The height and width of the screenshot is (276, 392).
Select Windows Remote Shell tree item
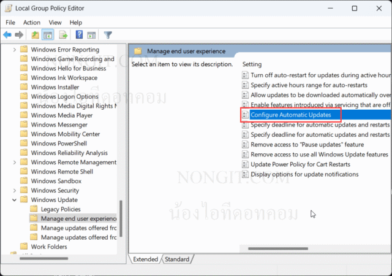tap(62, 172)
